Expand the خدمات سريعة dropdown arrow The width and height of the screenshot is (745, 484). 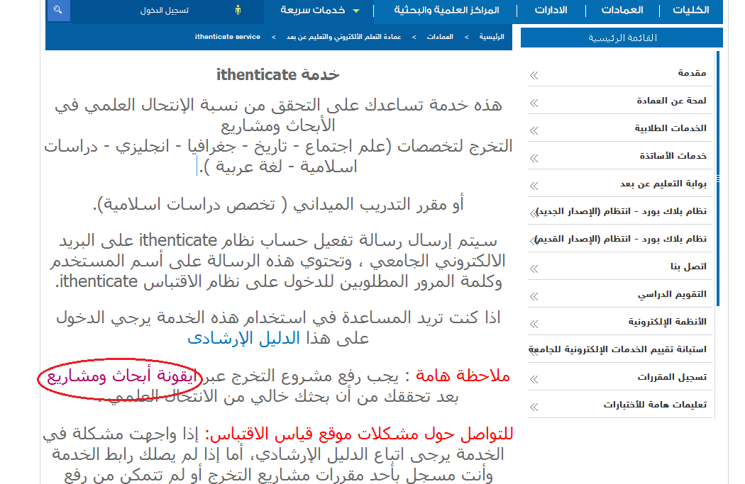[356, 11]
